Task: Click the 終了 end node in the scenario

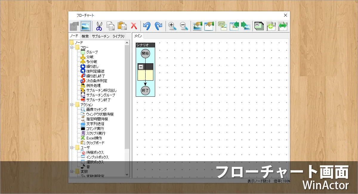Action: point(145,90)
